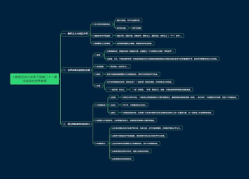Select the green root node 冷战后的世界格局
This screenshot has width=249, height=179.
tap(34, 79)
